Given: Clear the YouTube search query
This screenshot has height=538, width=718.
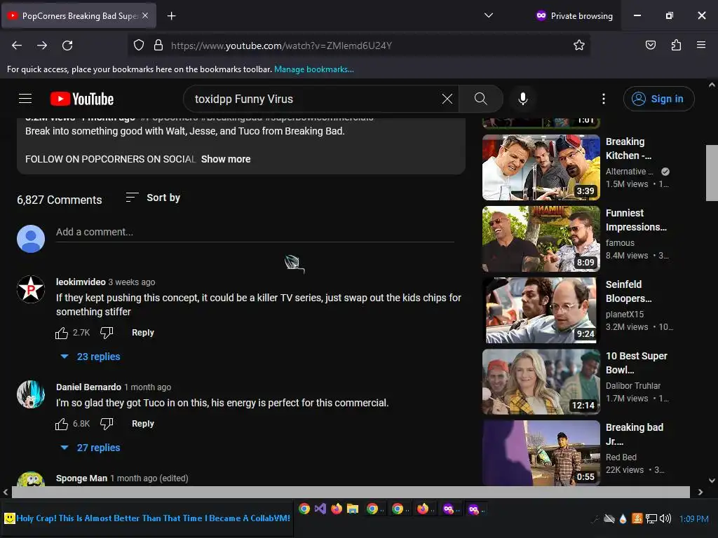Looking at the screenshot, I should (447, 99).
